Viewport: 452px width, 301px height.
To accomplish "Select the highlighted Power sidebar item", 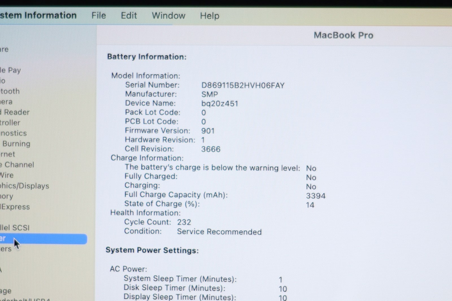I will pos(44,239).
